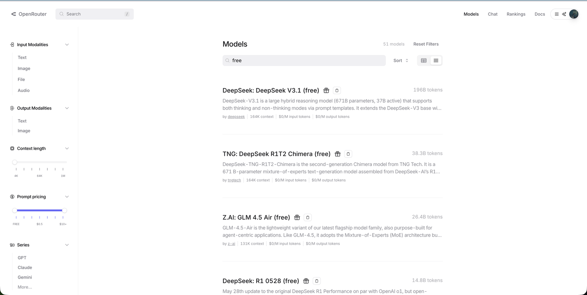Image resolution: width=587 pixels, height=295 pixels.
Task: Click the right handle of Prompt pricing slider
Action: point(65,211)
